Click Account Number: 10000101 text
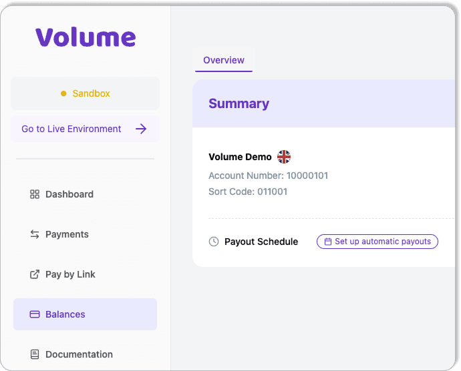 click(x=268, y=175)
